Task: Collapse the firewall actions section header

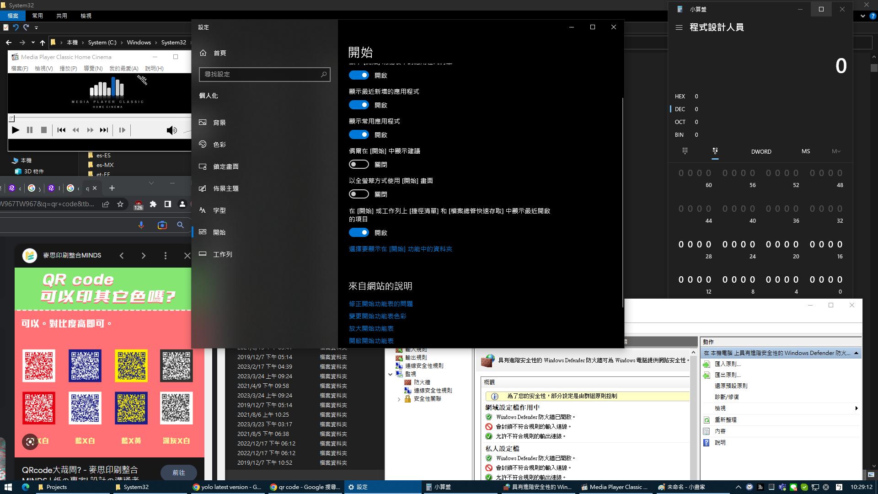Action: click(856, 353)
